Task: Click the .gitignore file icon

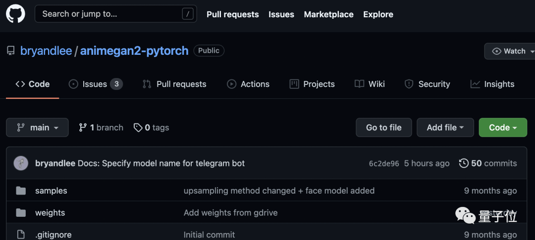Action: (21, 235)
